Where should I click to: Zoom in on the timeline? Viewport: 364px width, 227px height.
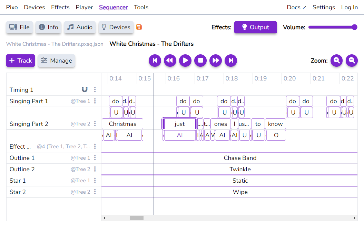pyautogui.click(x=336, y=61)
